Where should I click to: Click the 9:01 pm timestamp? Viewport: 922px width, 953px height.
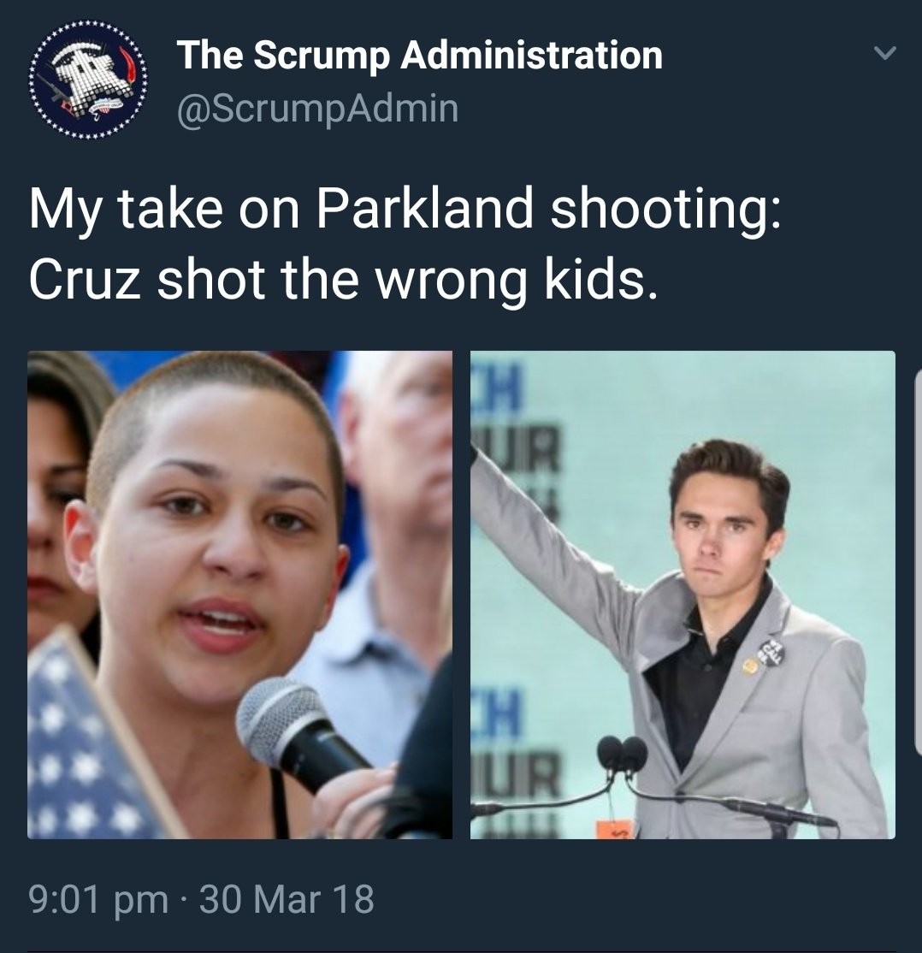99,899
